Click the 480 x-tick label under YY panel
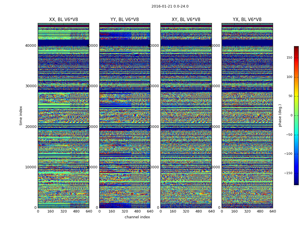Screen dimensions: 303x231 pyautogui.click(x=137, y=211)
